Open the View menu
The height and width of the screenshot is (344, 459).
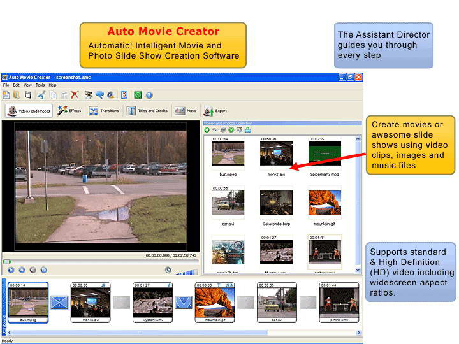[27, 85]
